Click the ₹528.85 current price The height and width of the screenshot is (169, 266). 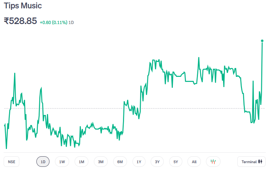(x=20, y=21)
